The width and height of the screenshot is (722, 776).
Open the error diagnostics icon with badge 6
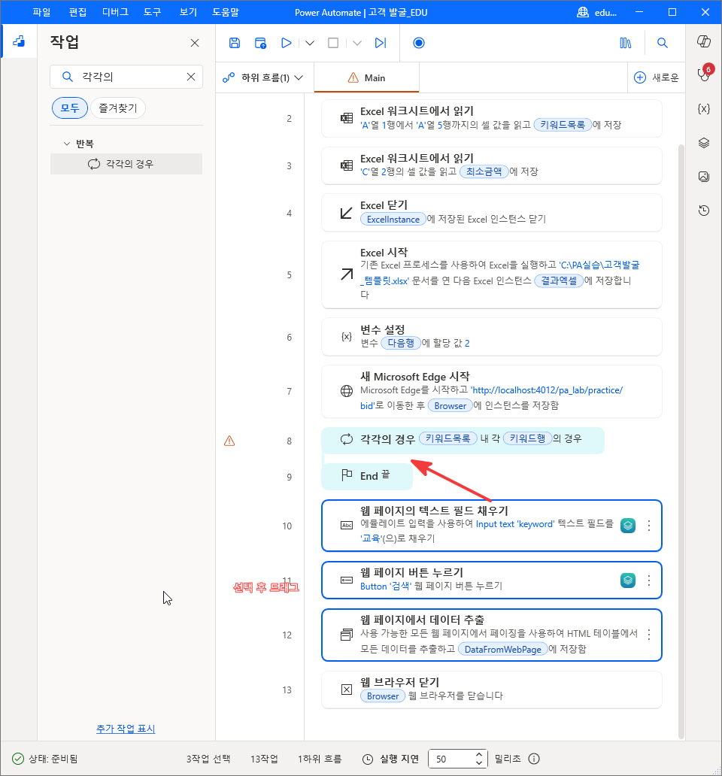[704, 74]
